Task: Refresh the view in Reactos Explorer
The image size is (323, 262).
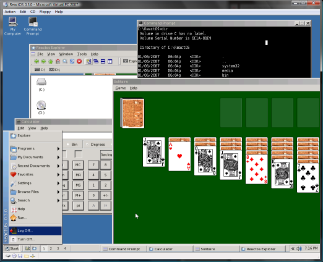Action: (72, 61)
